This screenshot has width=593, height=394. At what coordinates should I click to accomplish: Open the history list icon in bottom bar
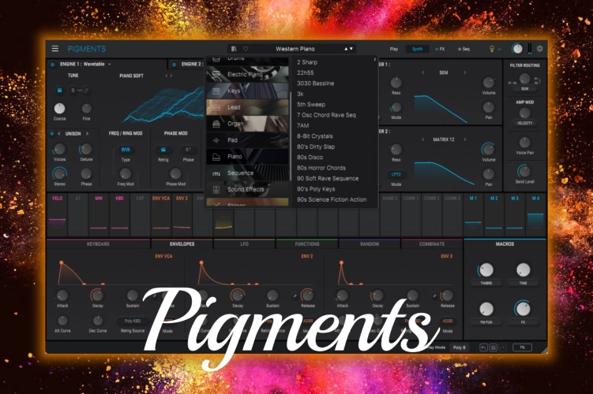pyautogui.click(x=494, y=348)
